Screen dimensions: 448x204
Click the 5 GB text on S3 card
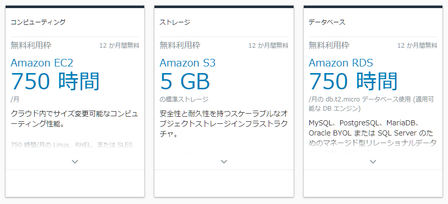pyautogui.click(x=185, y=81)
